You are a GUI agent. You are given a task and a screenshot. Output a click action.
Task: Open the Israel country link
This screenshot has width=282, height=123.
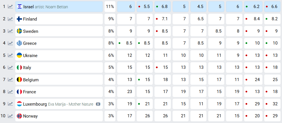coord(28,7)
